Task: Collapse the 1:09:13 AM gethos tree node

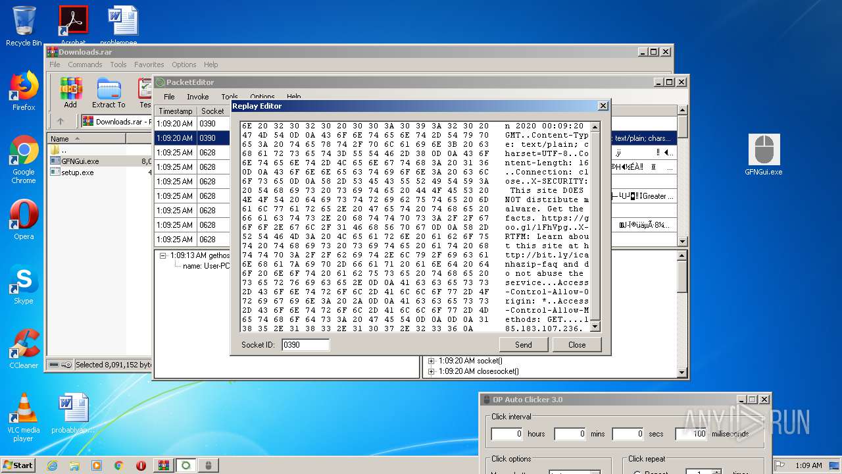Action: [x=163, y=255]
